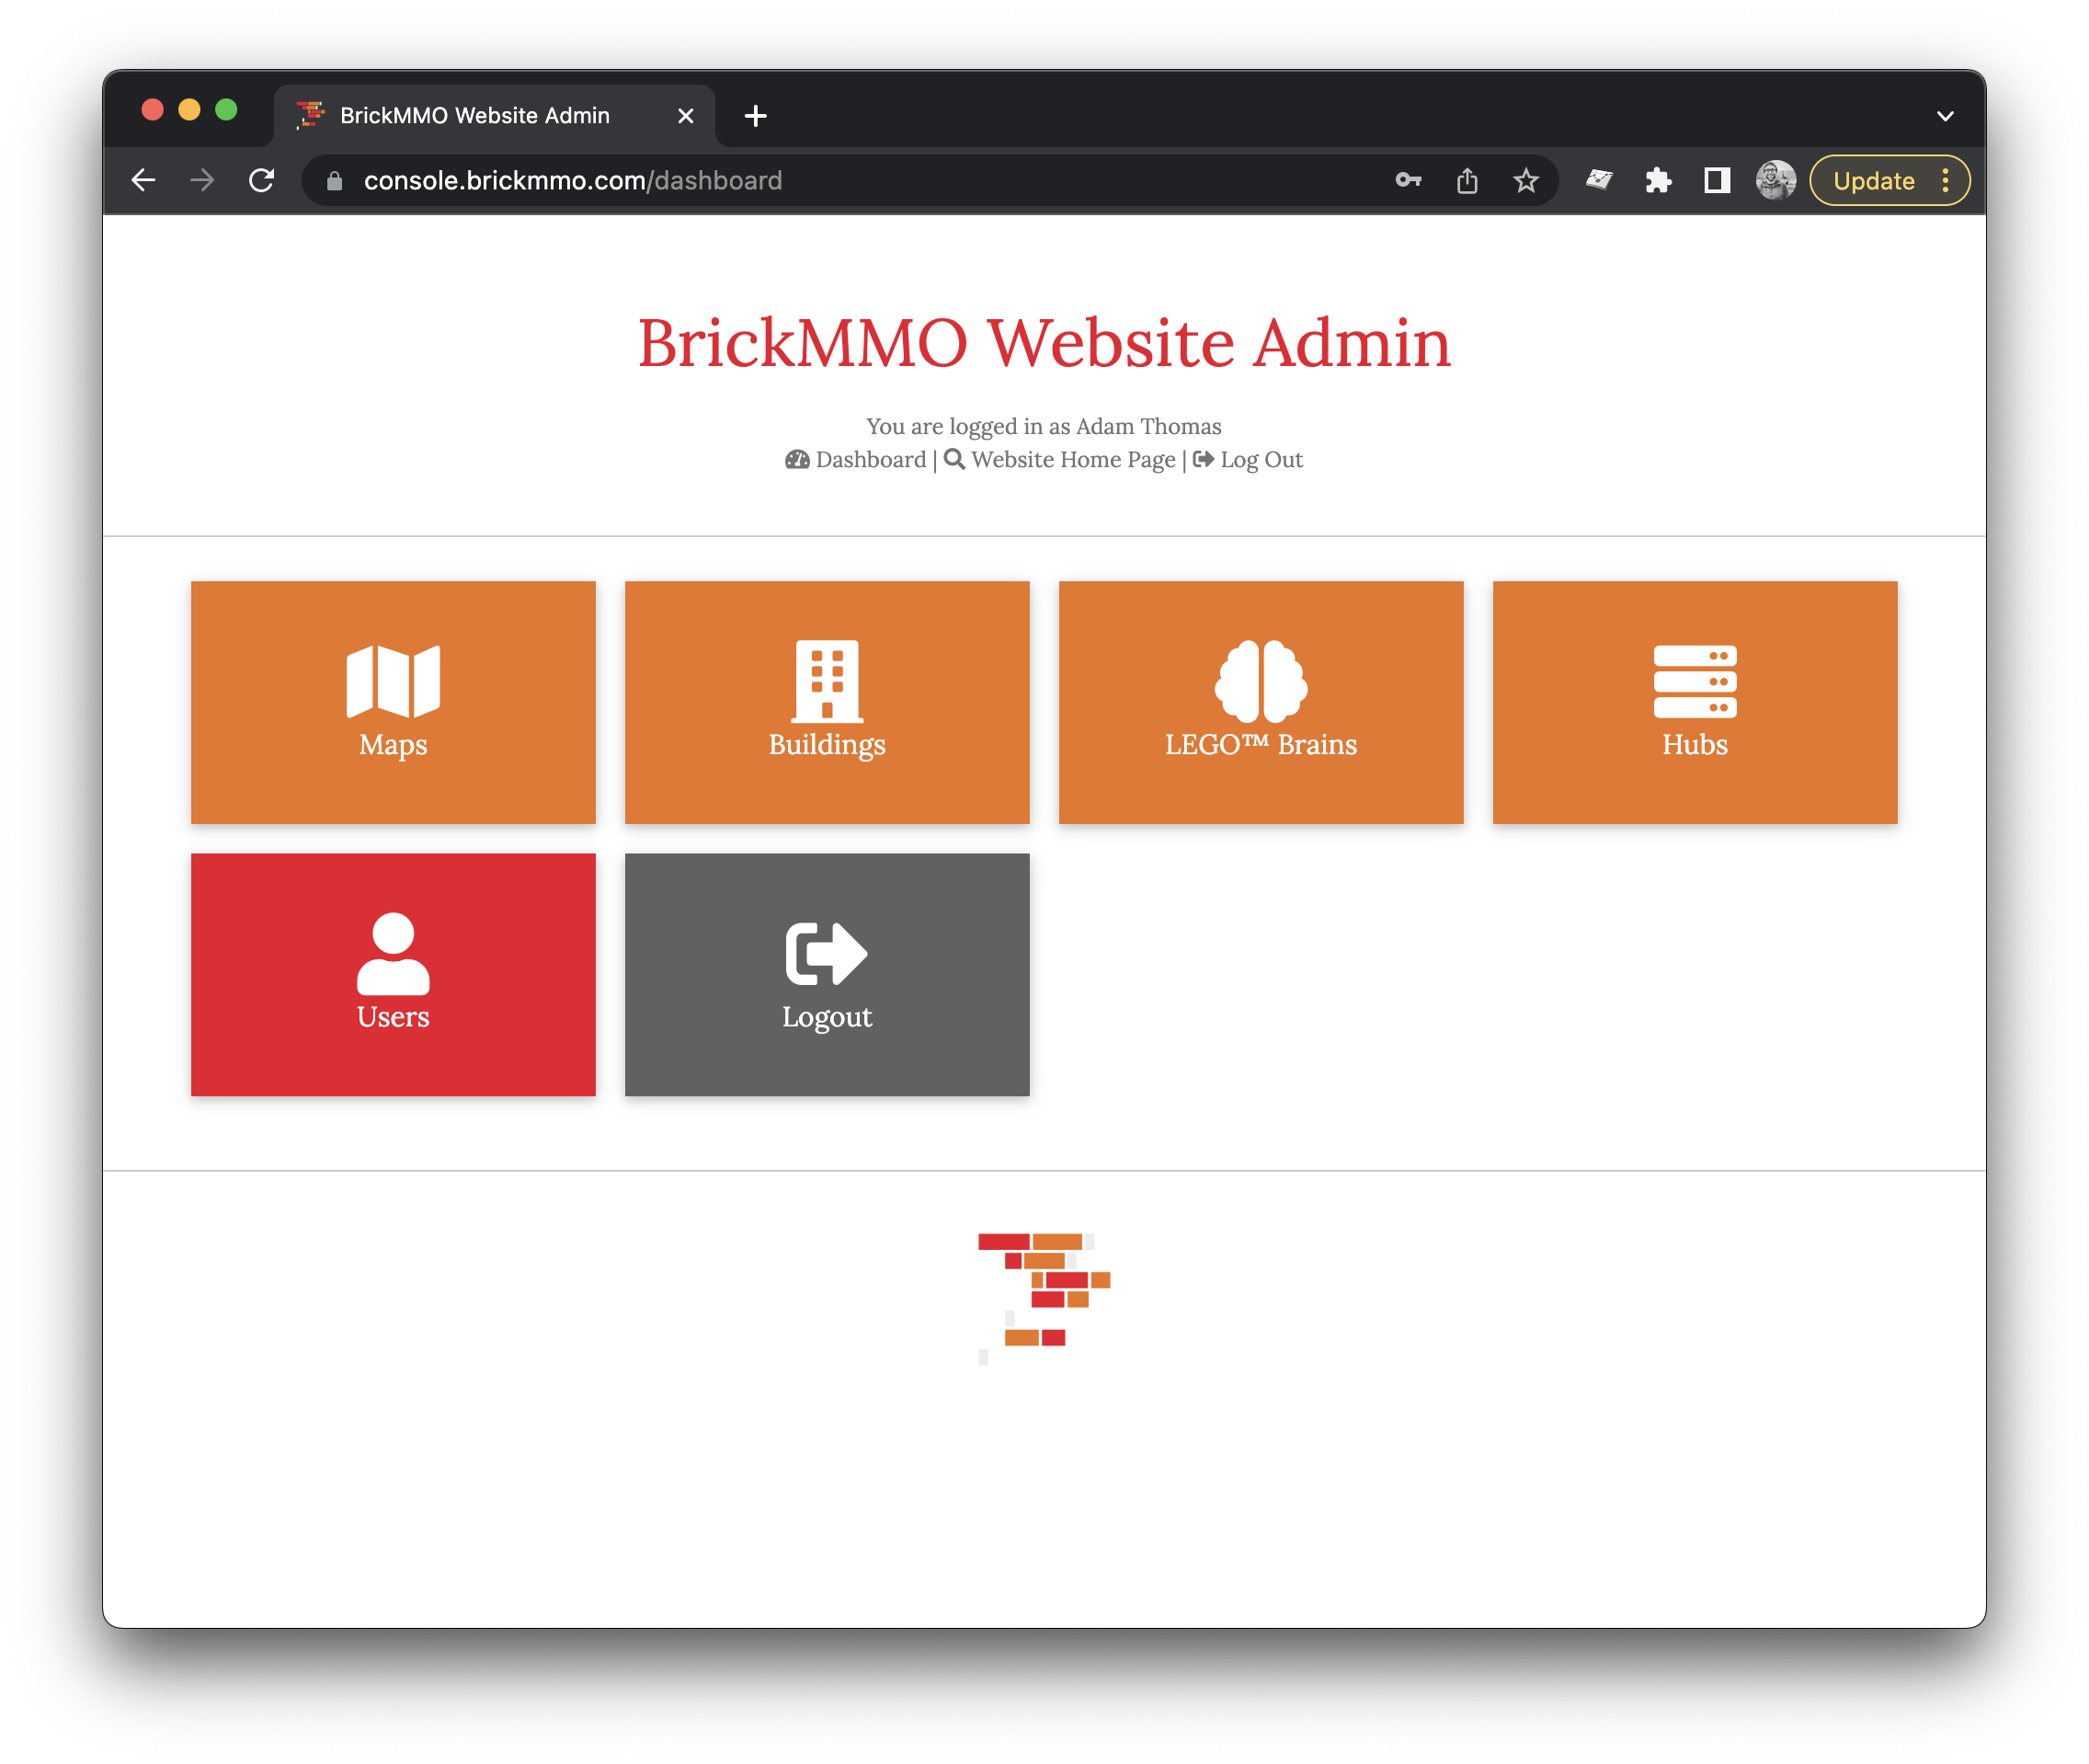The width and height of the screenshot is (2089, 1764).
Task: Open a new browser tab
Action: (756, 116)
